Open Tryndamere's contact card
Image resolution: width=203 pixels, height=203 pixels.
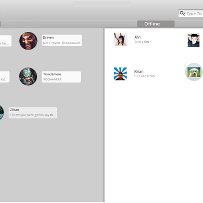coord(61,77)
